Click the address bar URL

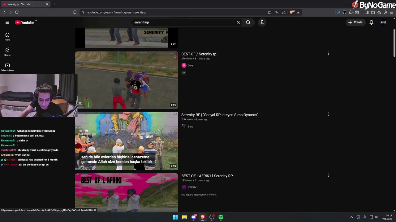click(x=117, y=12)
